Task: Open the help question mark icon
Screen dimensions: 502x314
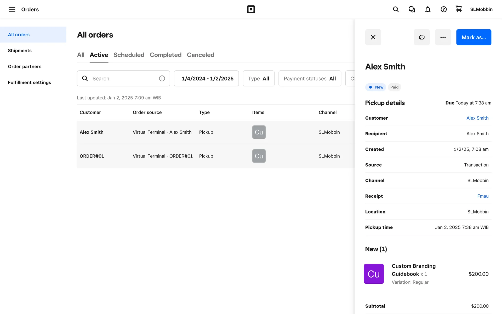Action: point(443,9)
